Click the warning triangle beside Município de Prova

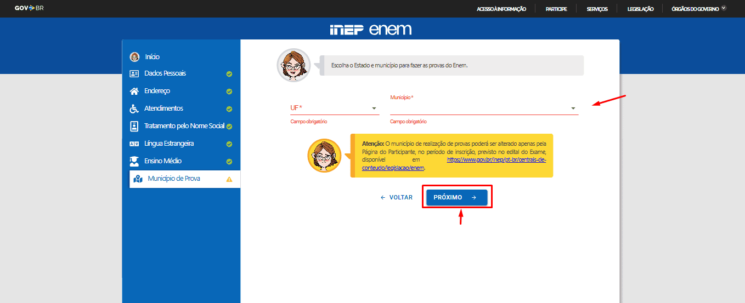229,179
